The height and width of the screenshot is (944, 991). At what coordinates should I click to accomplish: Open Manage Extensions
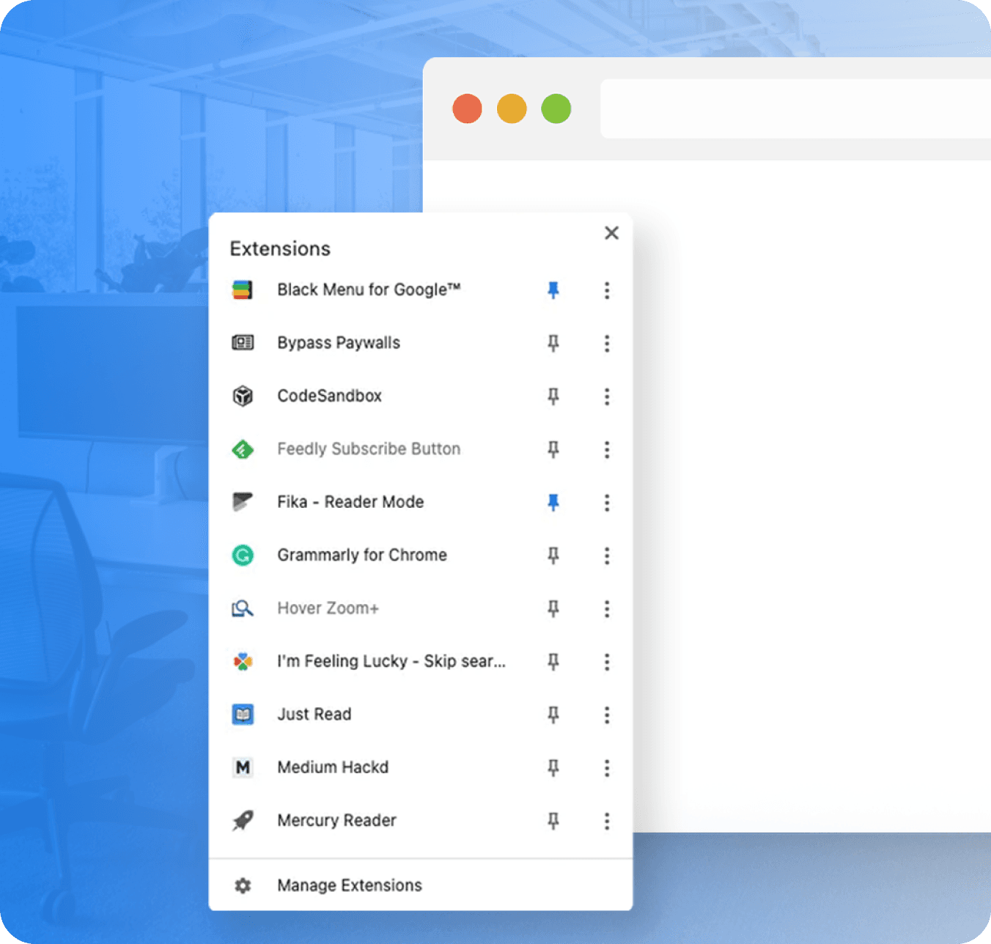349,885
